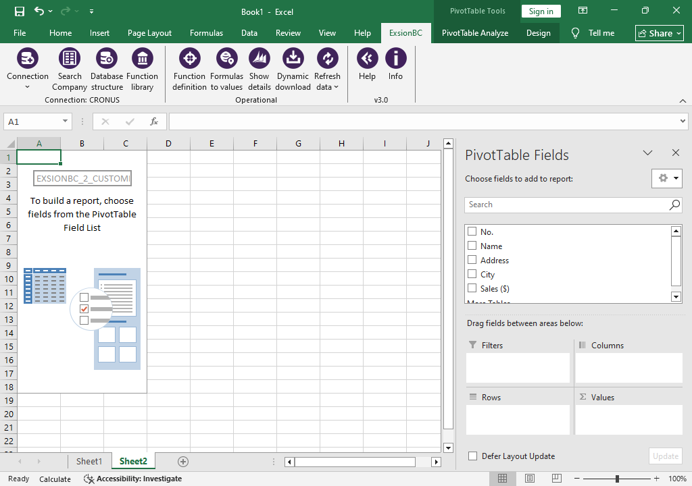The height and width of the screenshot is (486, 692).
Task: Click the Search Company icon
Action: point(70,58)
